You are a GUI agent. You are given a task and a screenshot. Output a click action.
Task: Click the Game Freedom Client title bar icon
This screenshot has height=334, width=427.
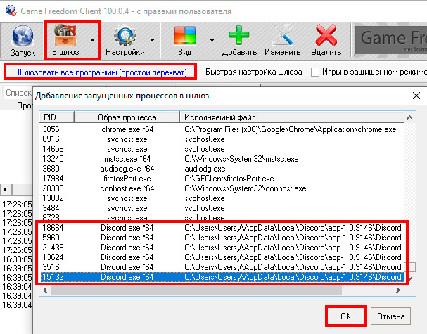click(11, 11)
